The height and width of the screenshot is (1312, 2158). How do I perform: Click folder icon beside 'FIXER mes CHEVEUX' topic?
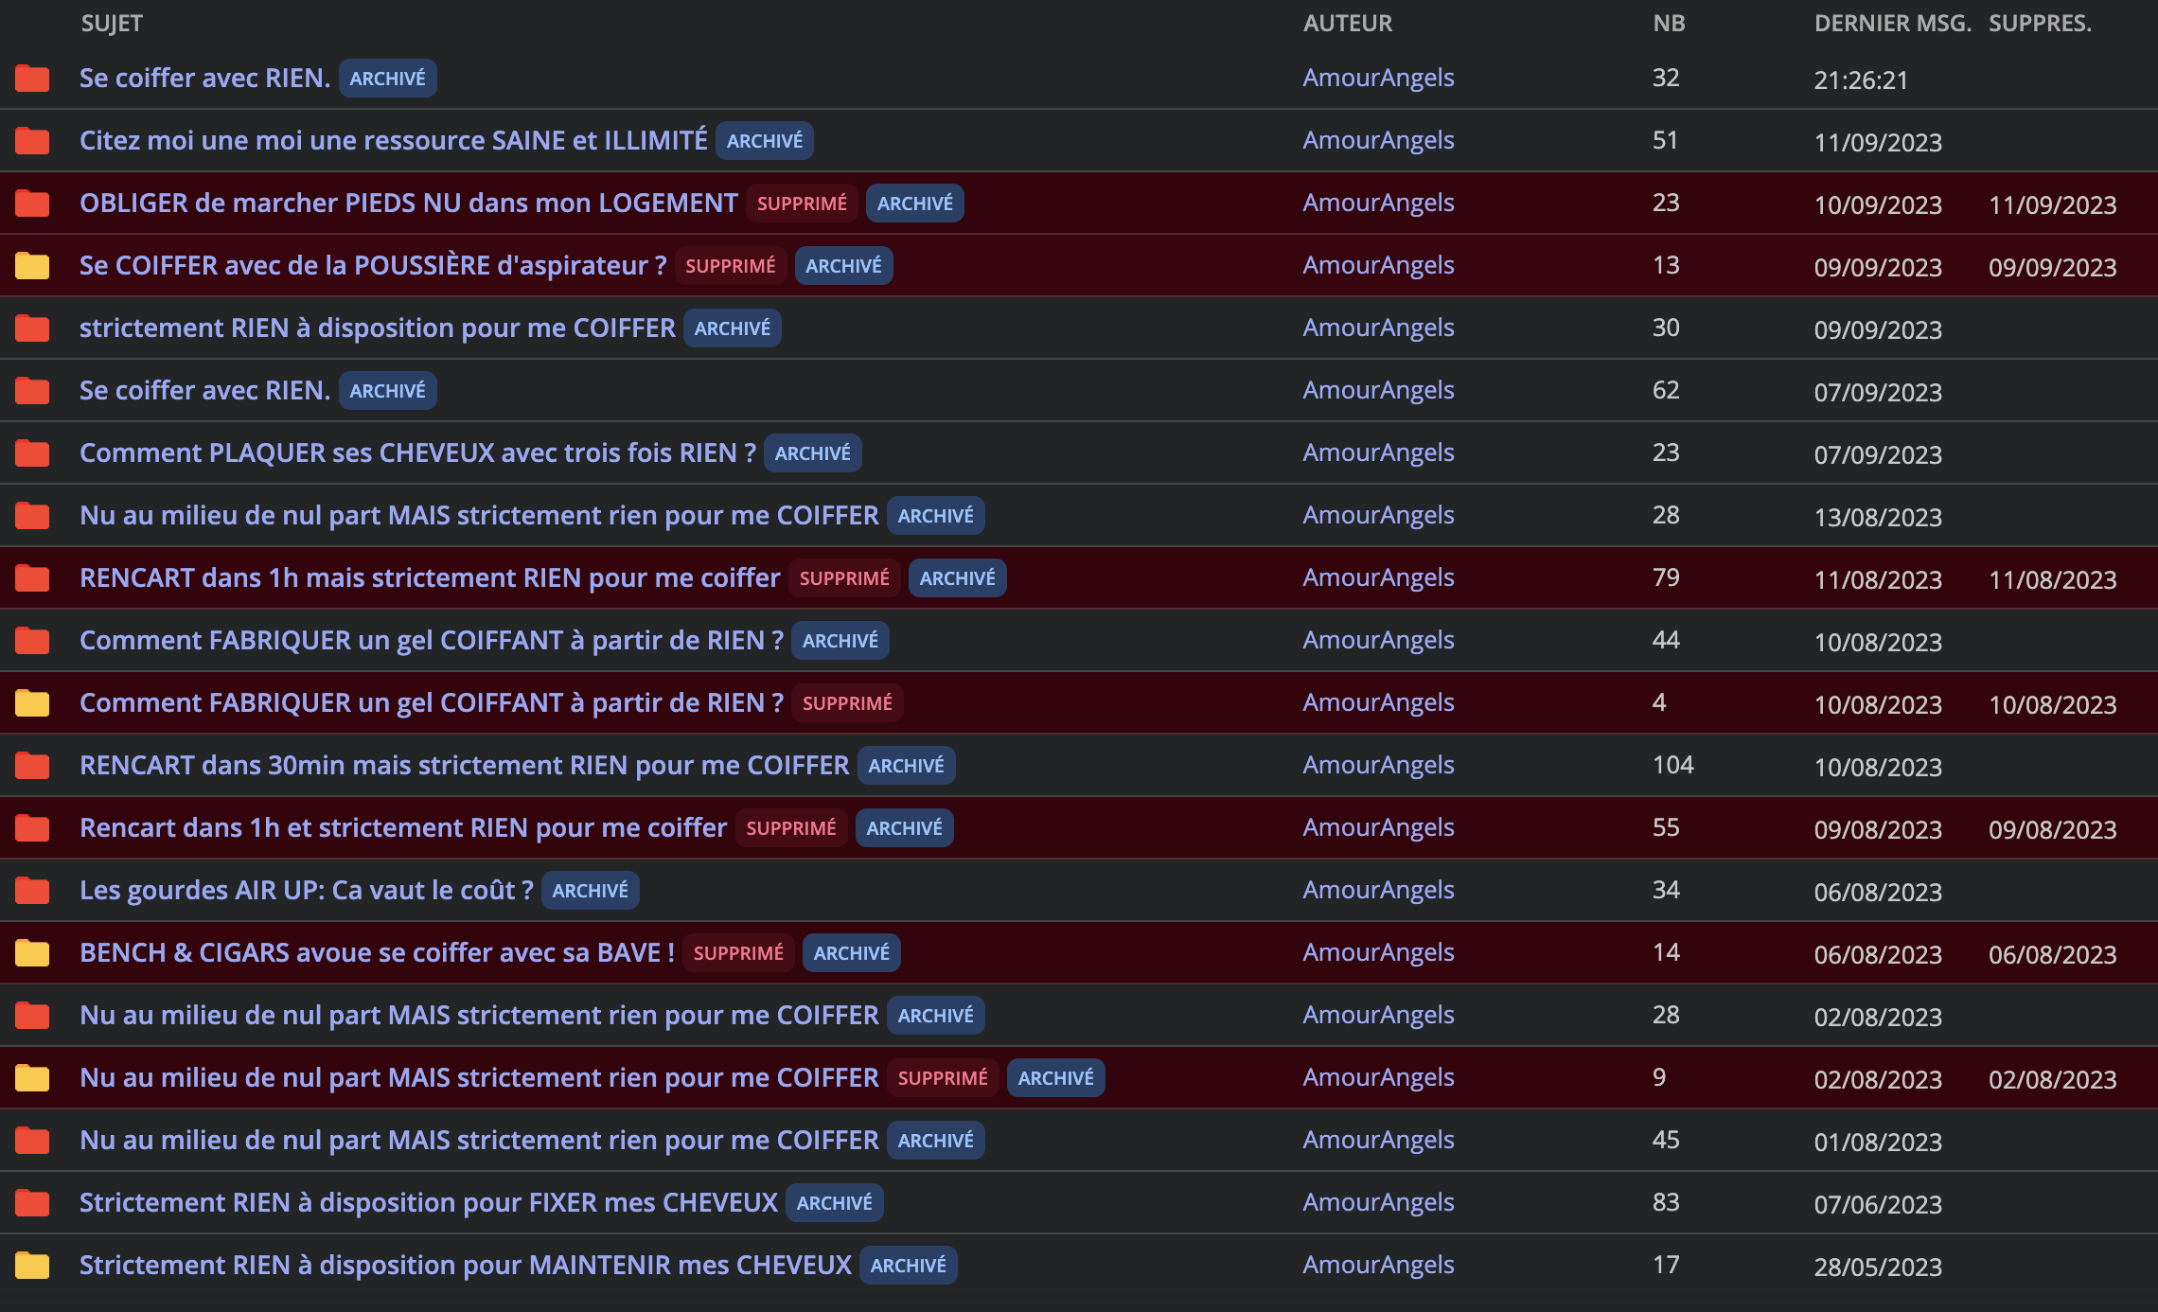(x=32, y=1203)
